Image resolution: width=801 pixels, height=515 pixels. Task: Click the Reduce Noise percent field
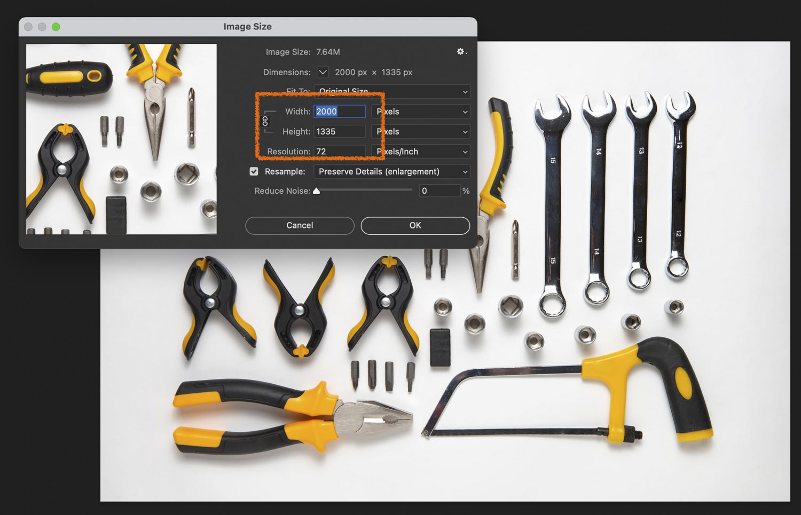click(439, 191)
